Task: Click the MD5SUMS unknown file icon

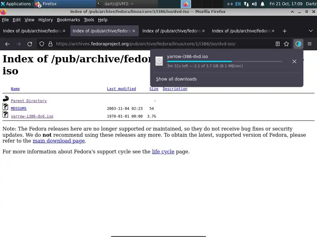Action: (x=6, y=106)
